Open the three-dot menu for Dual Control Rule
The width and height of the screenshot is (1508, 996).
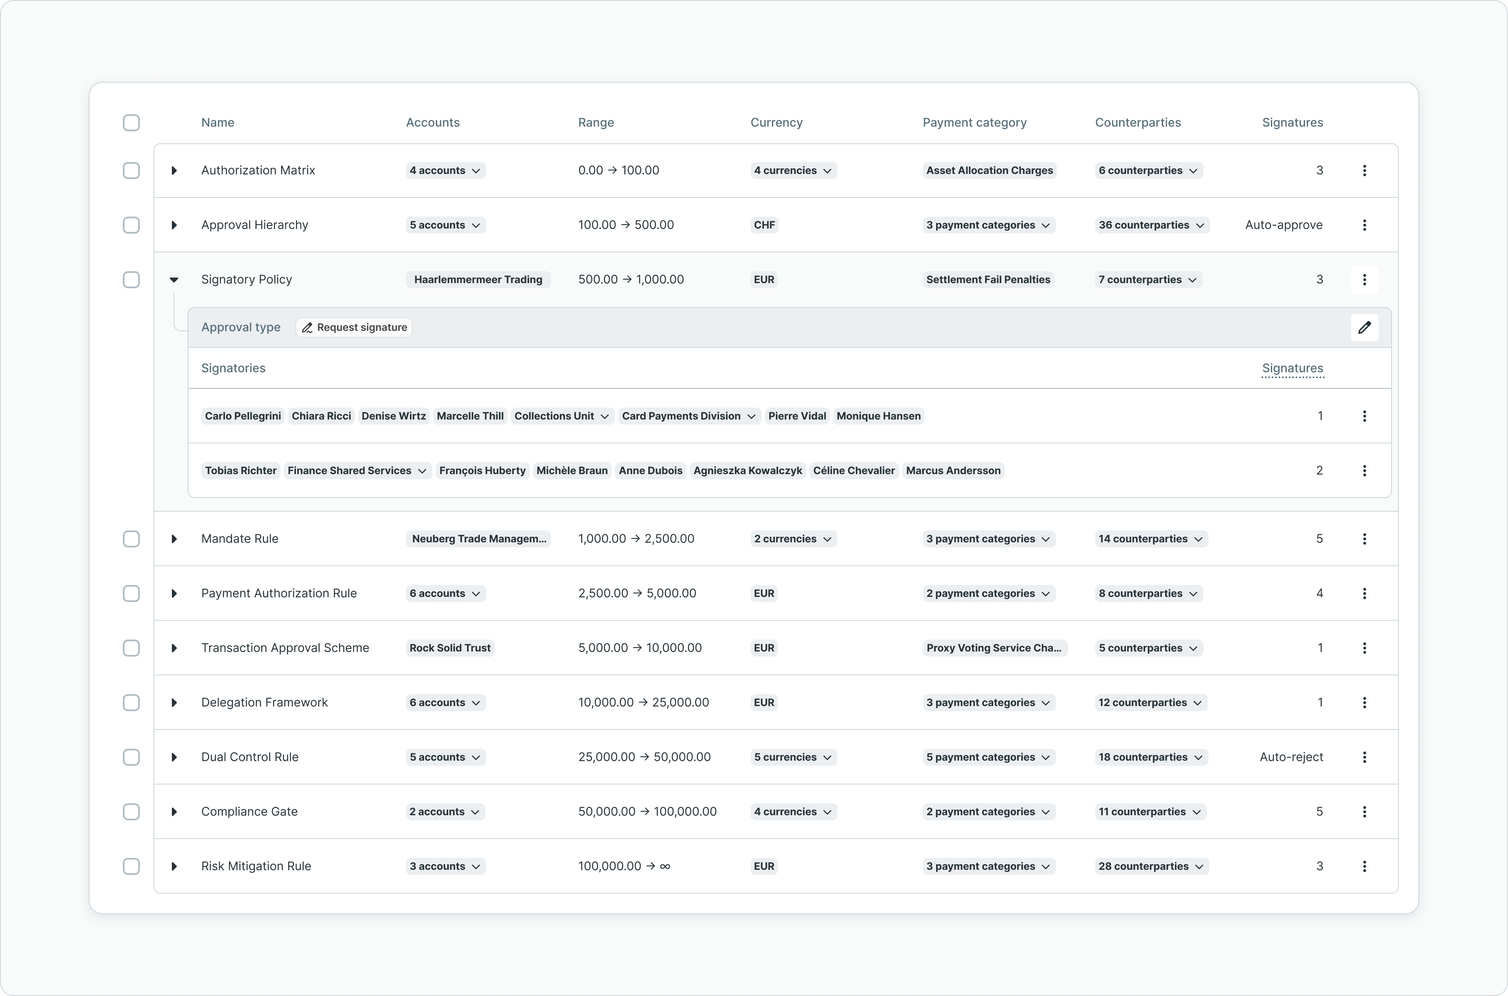1364,757
